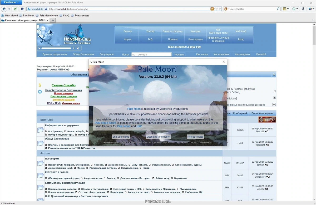Viewport: 316px width, 205px height.
Task: Click the Forward navigation arrow
Action: [9, 9]
